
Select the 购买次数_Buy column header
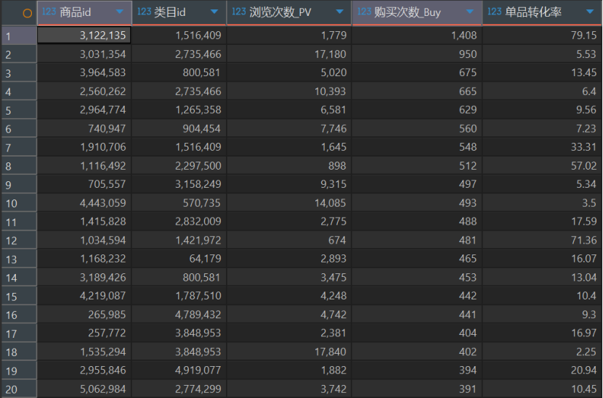click(417, 12)
